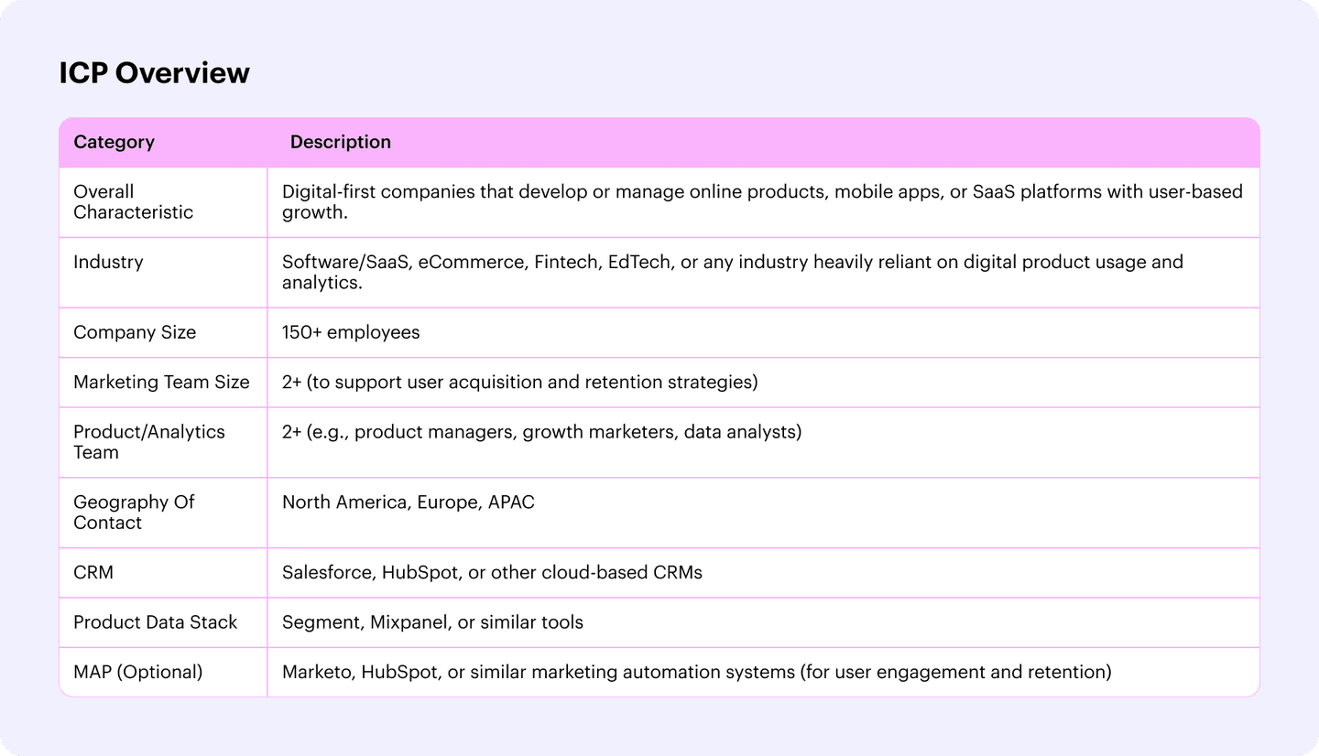Viewport: 1319px width, 756px height.
Task: Select the Overall Characteristic row label
Action: 133,202
